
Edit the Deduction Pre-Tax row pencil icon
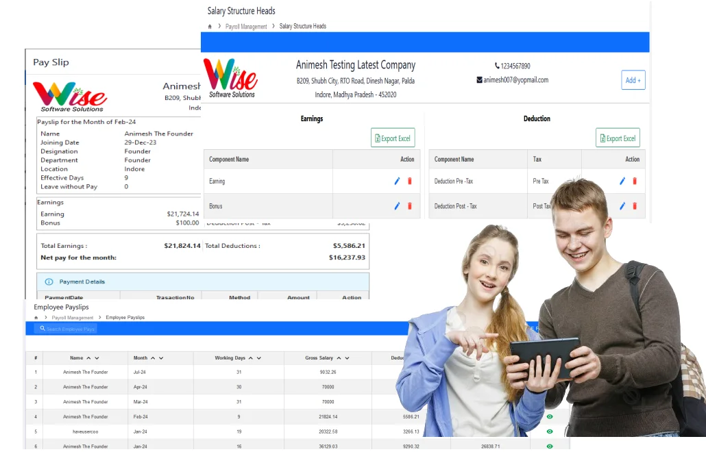(622, 181)
